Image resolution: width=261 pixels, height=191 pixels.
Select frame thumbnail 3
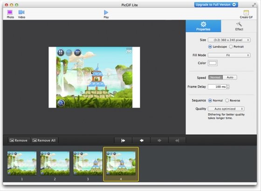[88, 163]
